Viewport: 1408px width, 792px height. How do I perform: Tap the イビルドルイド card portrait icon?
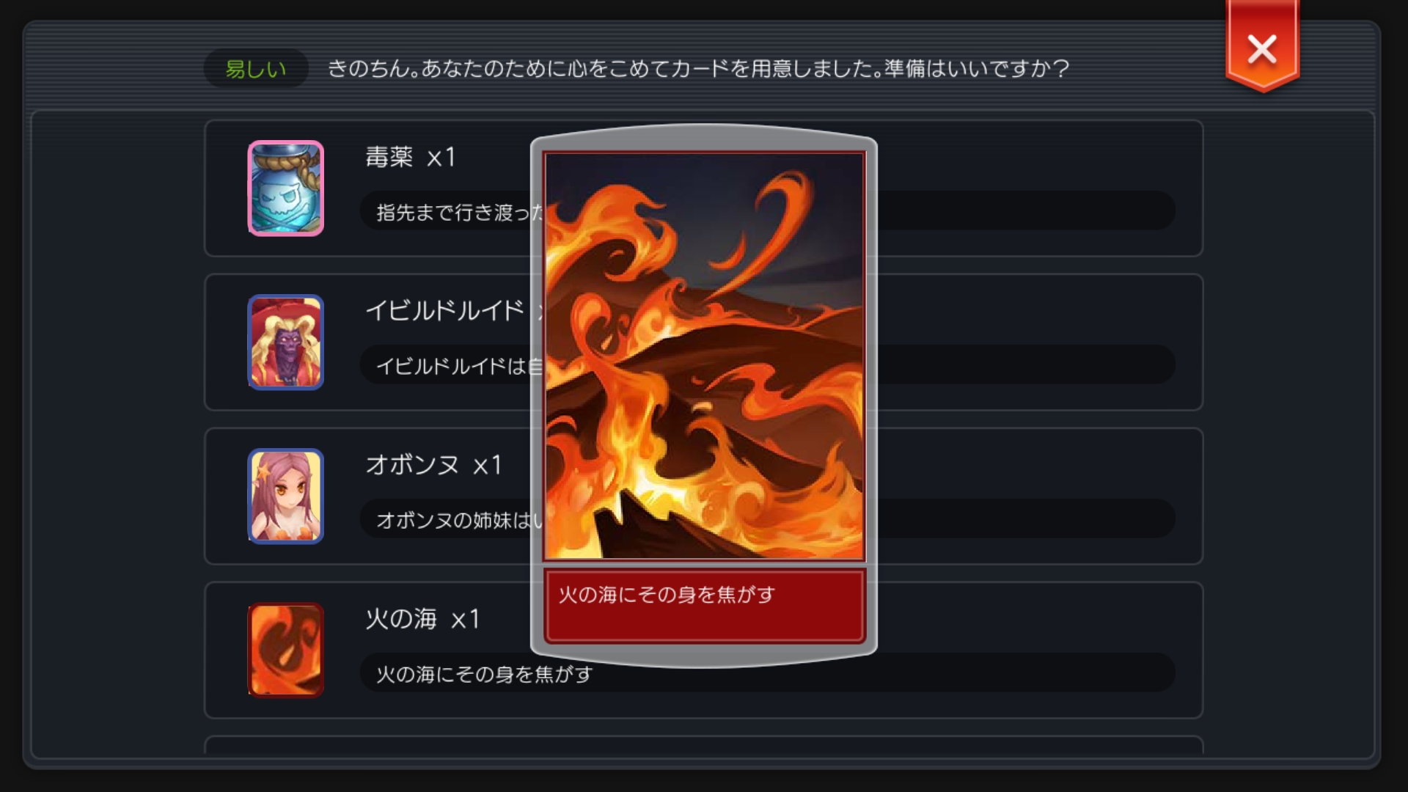pyautogui.click(x=285, y=342)
